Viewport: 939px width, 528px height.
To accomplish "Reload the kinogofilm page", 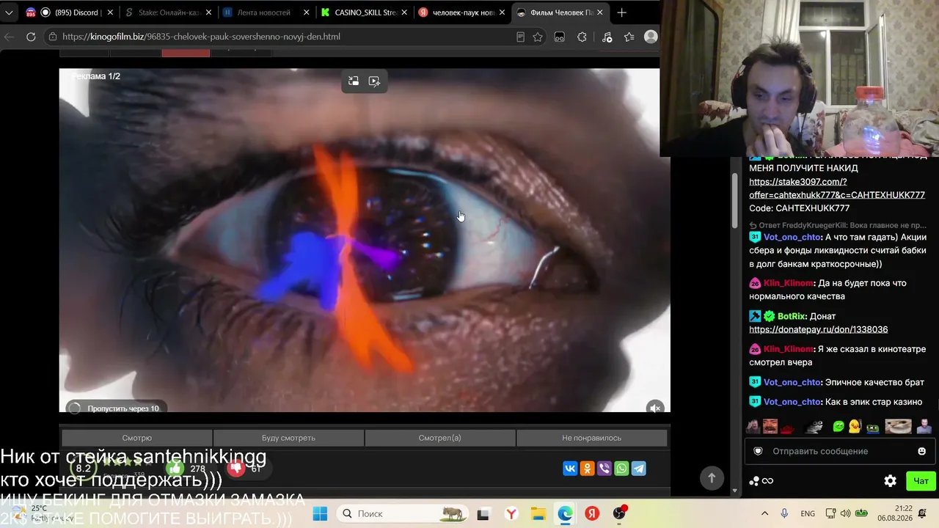I will (x=31, y=37).
